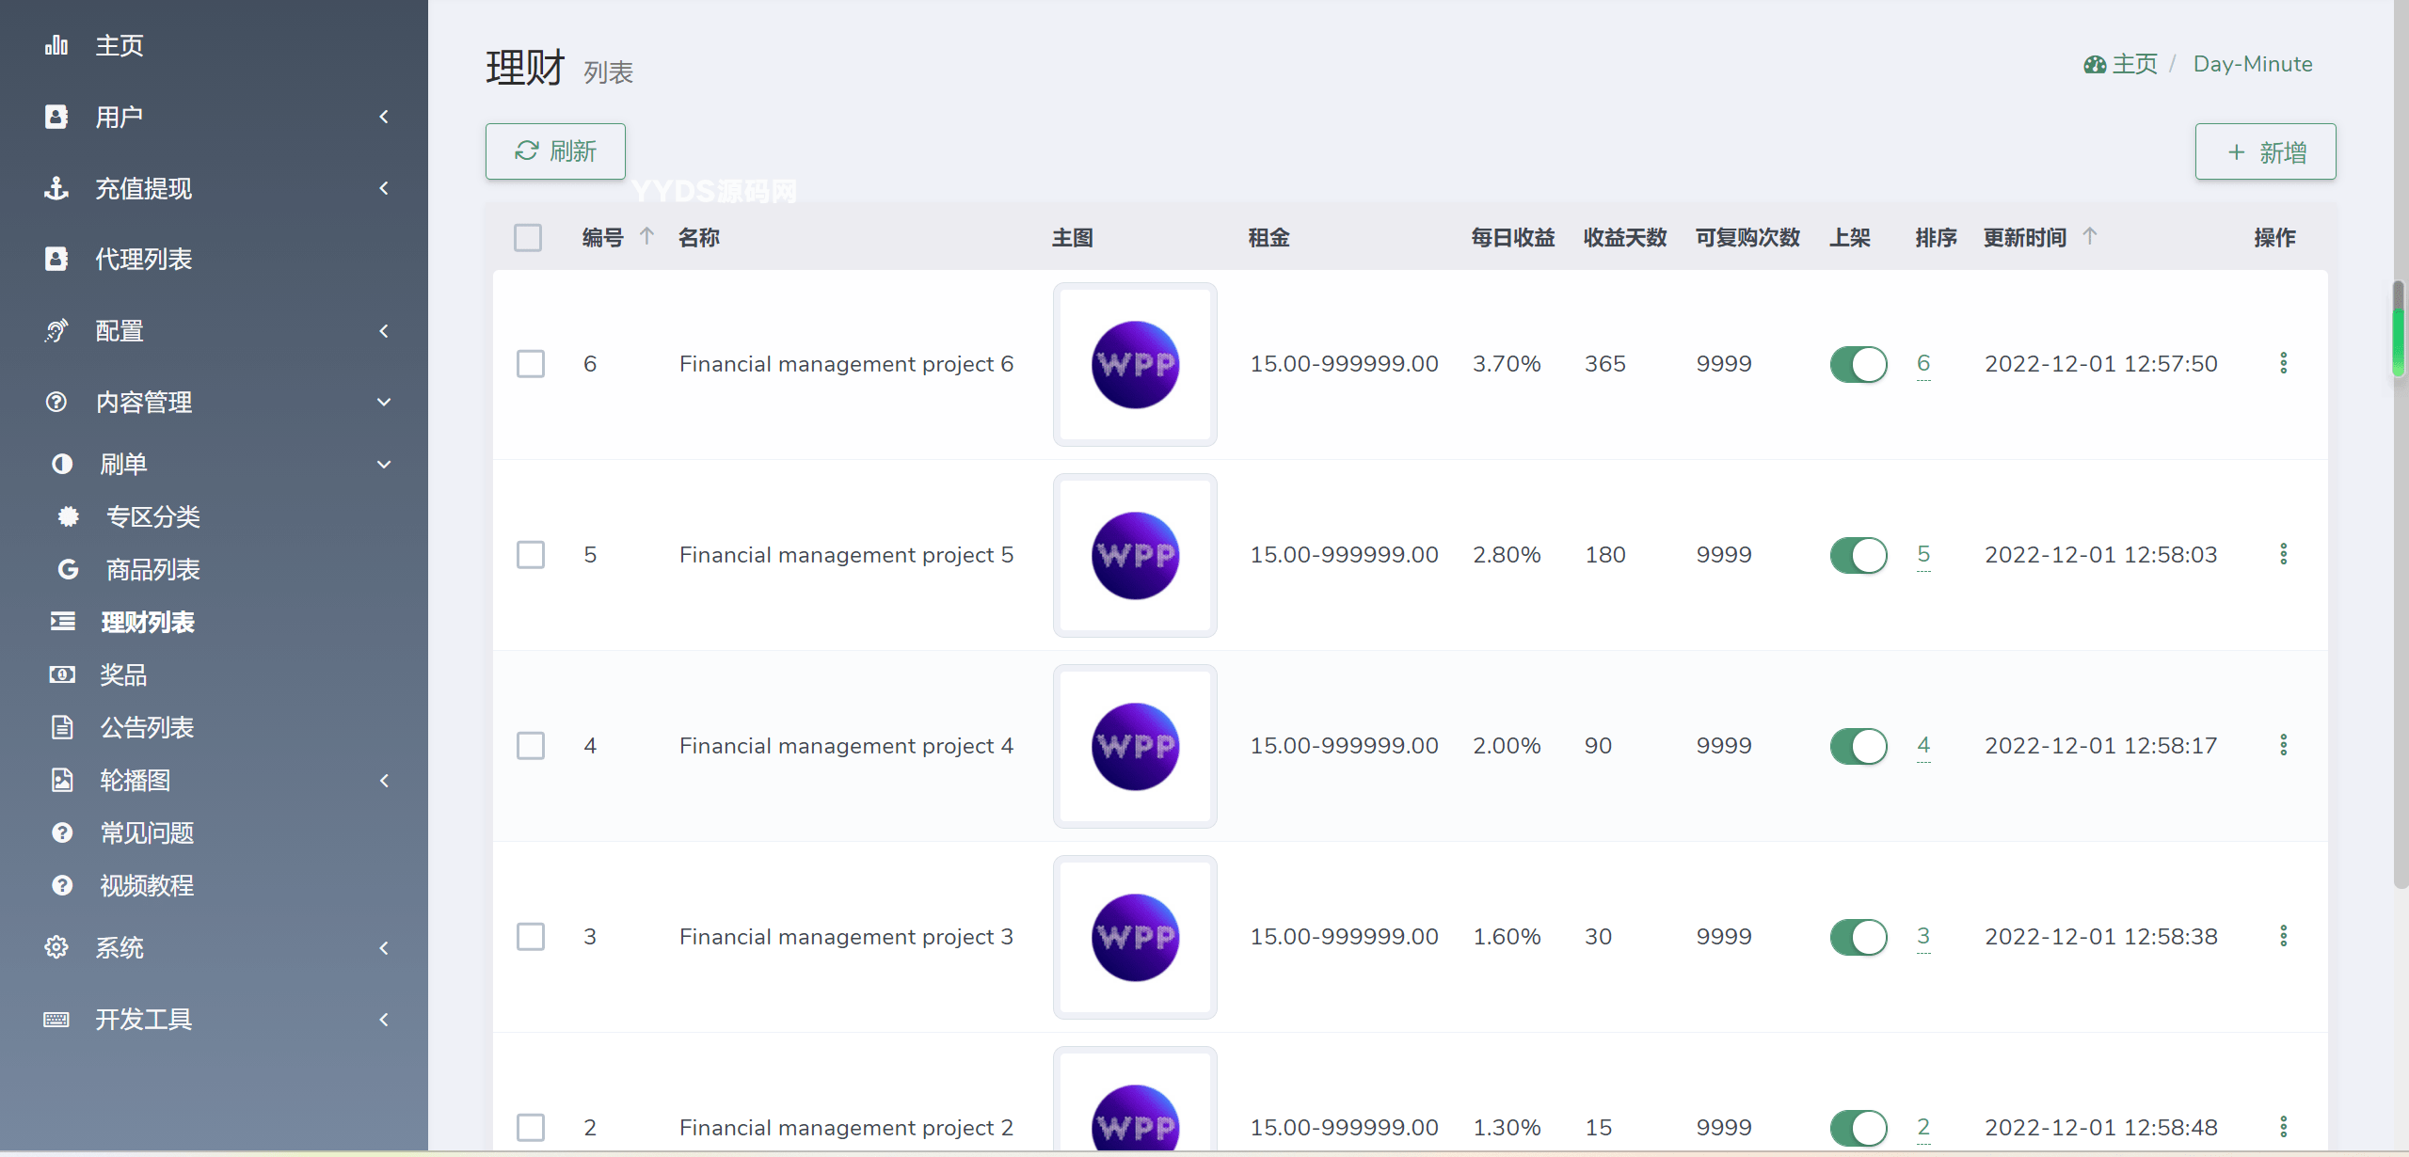Open three-dot actions menu for project 6
2409x1157 pixels.
pyautogui.click(x=2283, y=363)
